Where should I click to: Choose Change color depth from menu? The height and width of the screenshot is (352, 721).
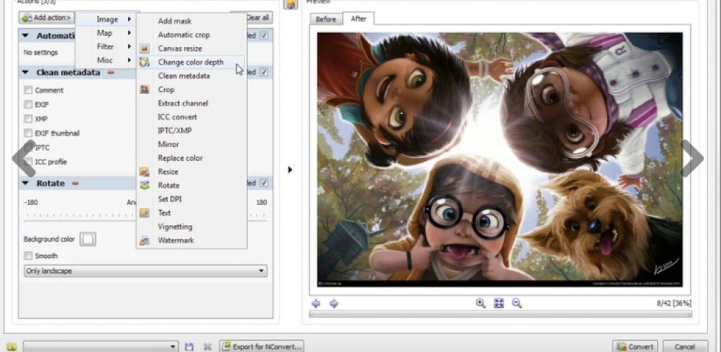(x=190, y=63)
